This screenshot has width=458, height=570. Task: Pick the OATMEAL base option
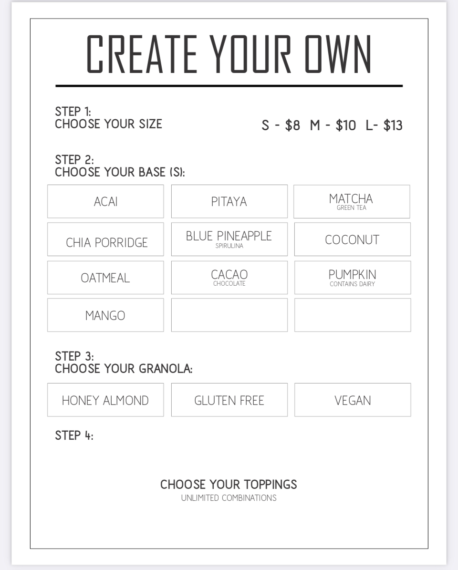point(105,278)
